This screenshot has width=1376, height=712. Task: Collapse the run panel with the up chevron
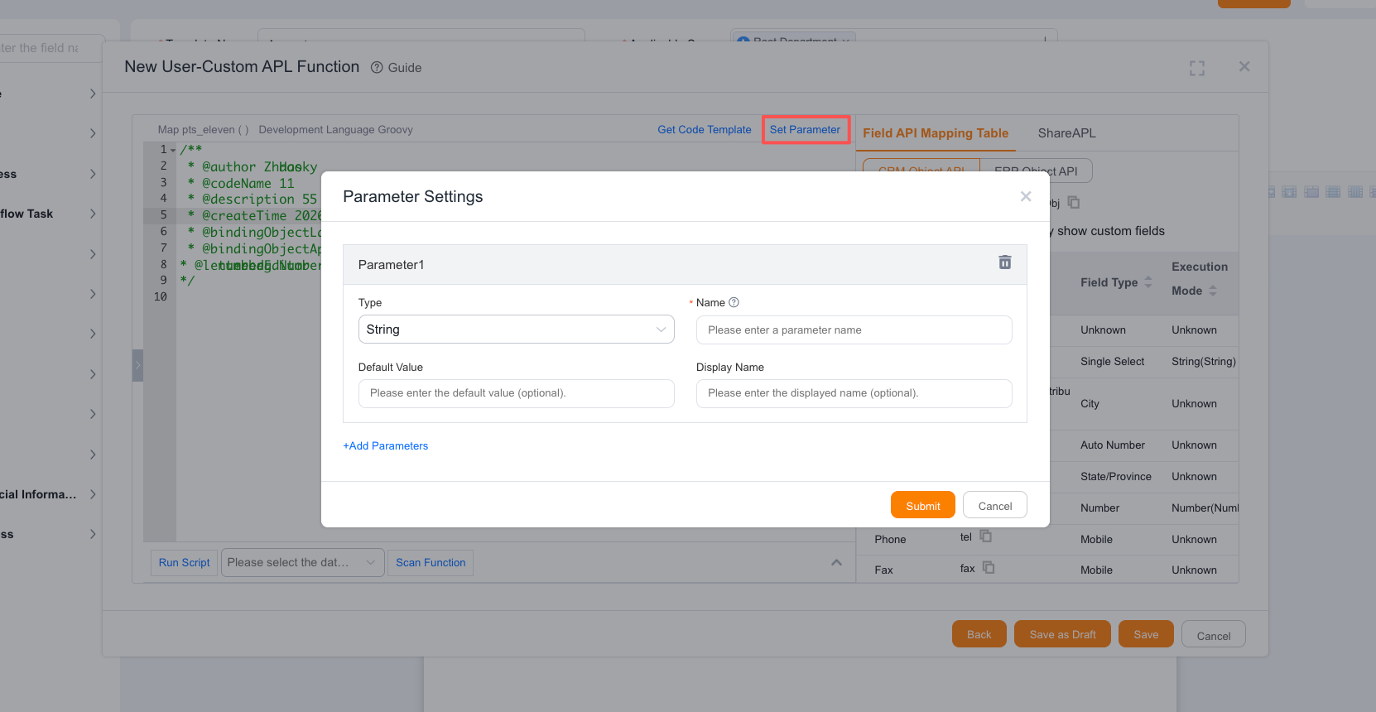pyautogui.click(x=836, y=563)
